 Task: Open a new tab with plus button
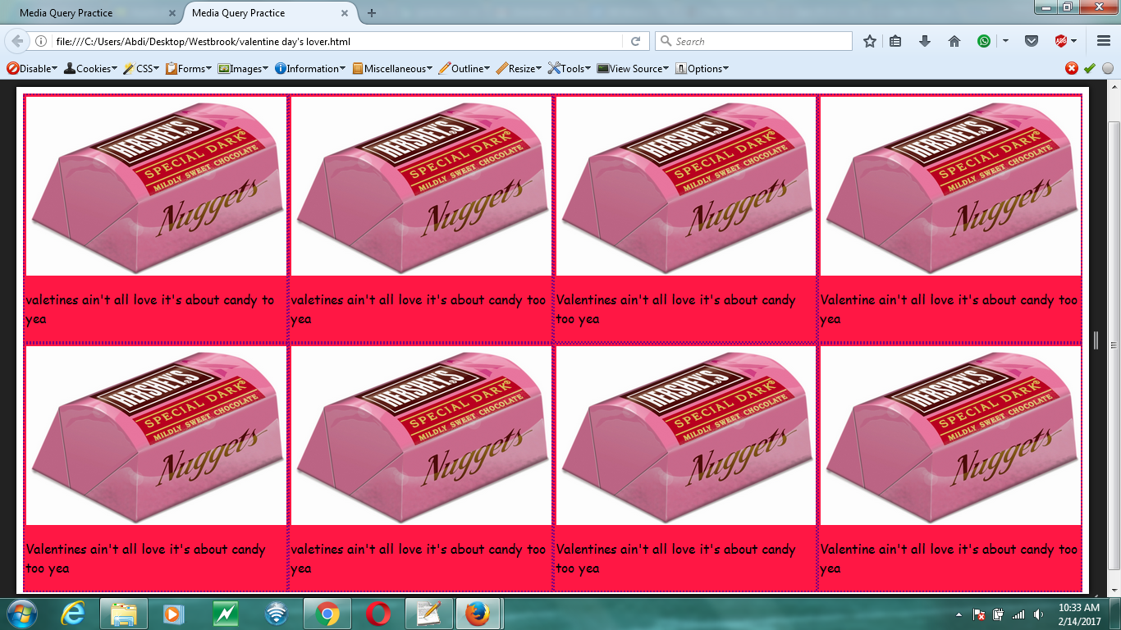tap(372, 13)
